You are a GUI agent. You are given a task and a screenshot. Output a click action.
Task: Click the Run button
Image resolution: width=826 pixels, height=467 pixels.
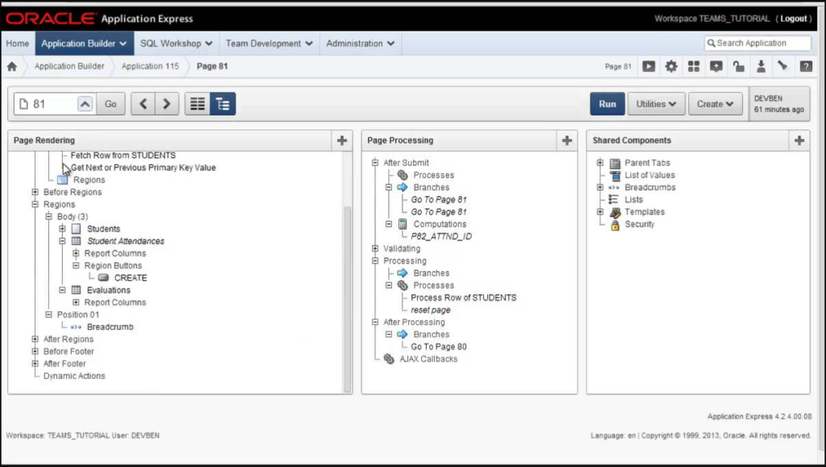(607, 104)
